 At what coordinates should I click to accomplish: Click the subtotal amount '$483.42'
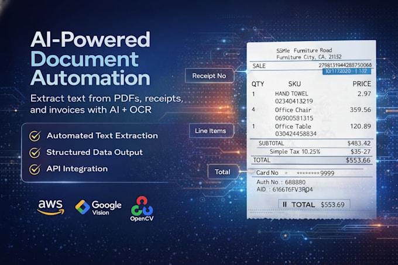[359, 143]
